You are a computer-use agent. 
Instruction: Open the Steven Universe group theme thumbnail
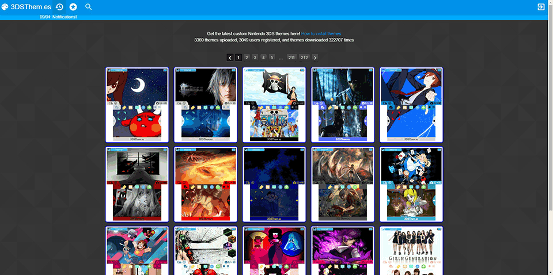pos(137,251)
